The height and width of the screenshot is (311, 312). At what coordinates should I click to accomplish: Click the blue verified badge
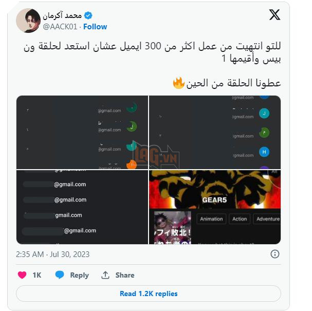88,15
